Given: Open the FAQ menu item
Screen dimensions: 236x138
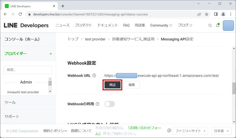Looking at the screenshot, I should coord(126,25).
